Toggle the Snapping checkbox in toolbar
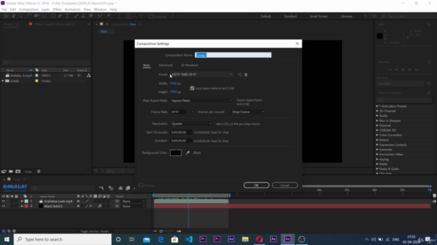 point(151,16)
